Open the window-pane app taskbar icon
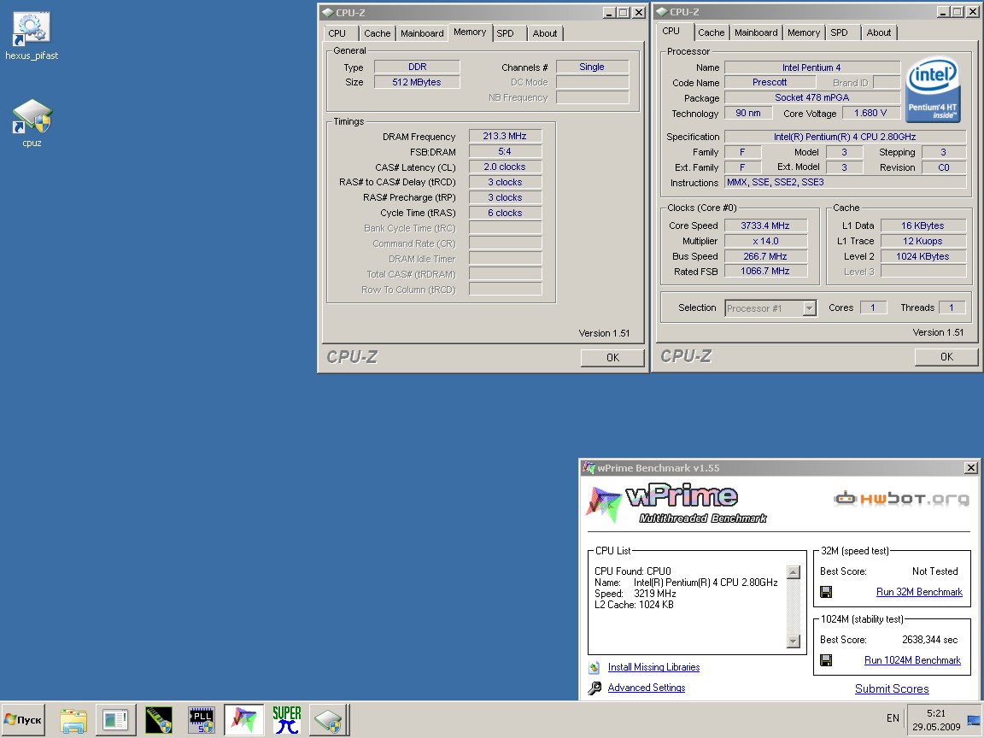Viewport: 984px width, 738px height. tap(115, 720)
